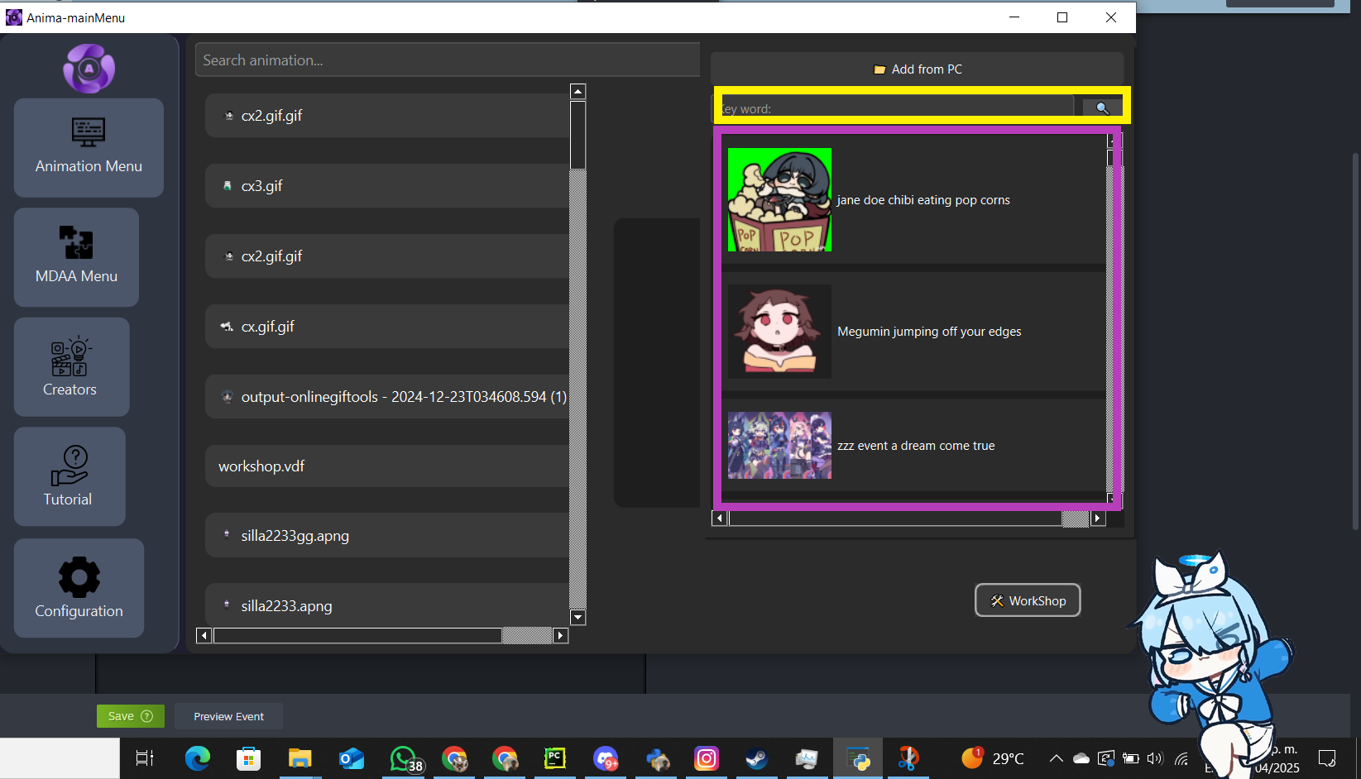Open the Configuration gear icon

click(79, 576)
